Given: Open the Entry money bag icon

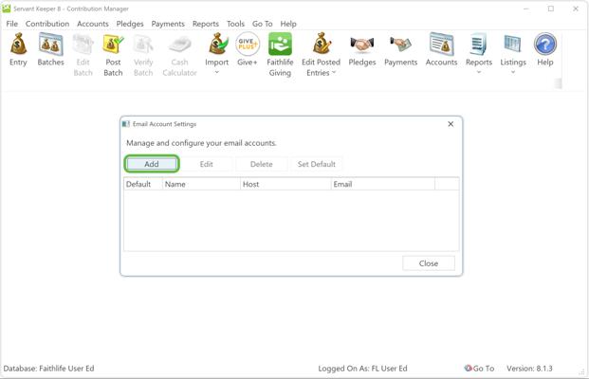Looking at the screenshot, I should coord(18,45).
